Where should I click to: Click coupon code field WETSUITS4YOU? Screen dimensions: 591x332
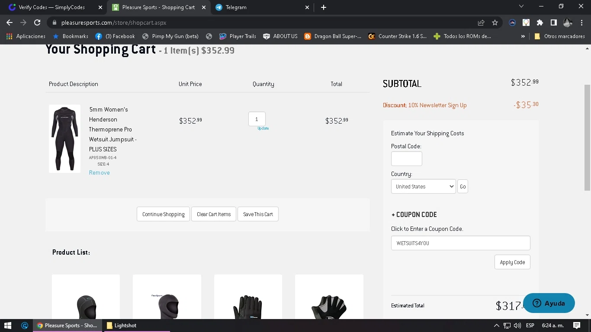click(x=461, y=243)
